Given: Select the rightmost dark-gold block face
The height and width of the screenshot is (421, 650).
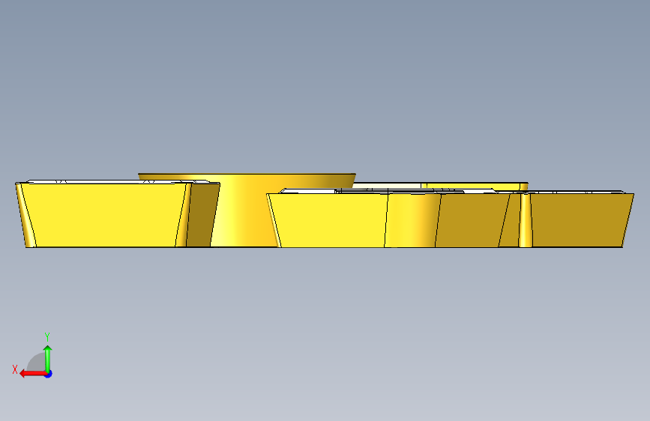Looking at the screenshot, I should [580, 219].
